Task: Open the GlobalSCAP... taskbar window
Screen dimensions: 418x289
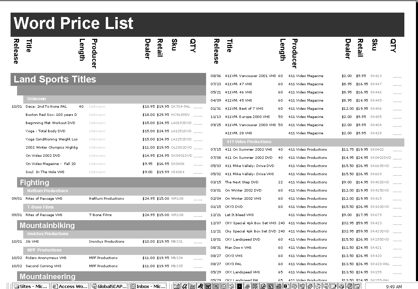Action: 109,286
